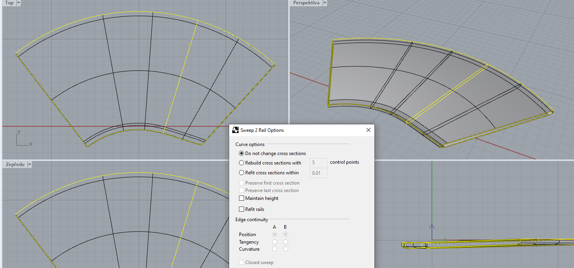Viewport: 574px width, 268px height.
Task: Enable the Refit rails checkbox
Action: click(x=242, y=209)
